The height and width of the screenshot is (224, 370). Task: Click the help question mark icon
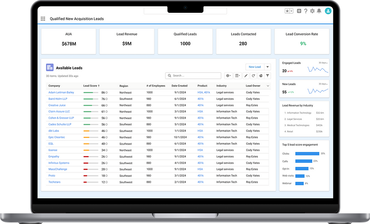click(305, 11)
